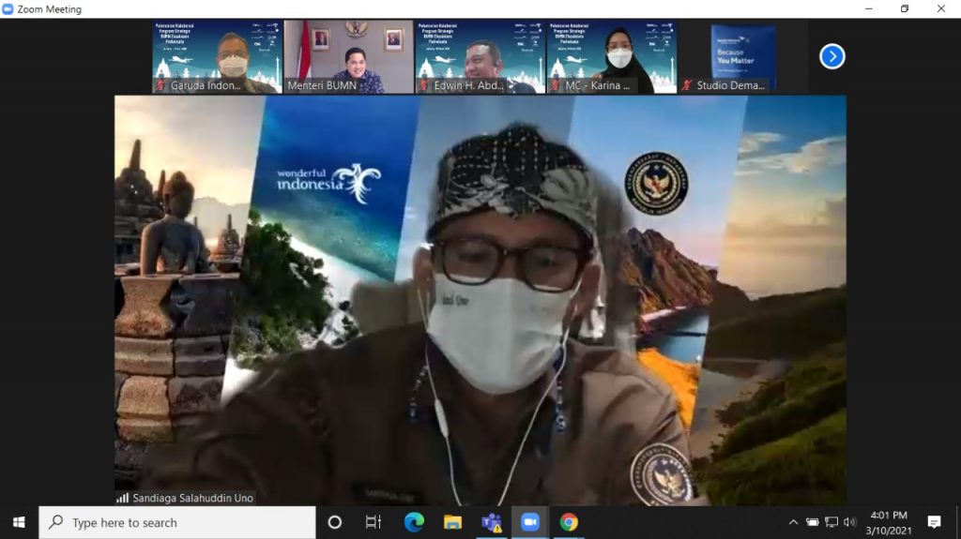Image resolution: width=961 pixels, height=539 pixels.
Task: Select Garuda Indonesia participant video
Action: click(217, 57)
